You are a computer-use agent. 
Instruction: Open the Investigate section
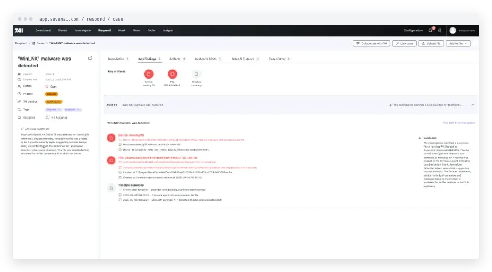tap(83, 31)
